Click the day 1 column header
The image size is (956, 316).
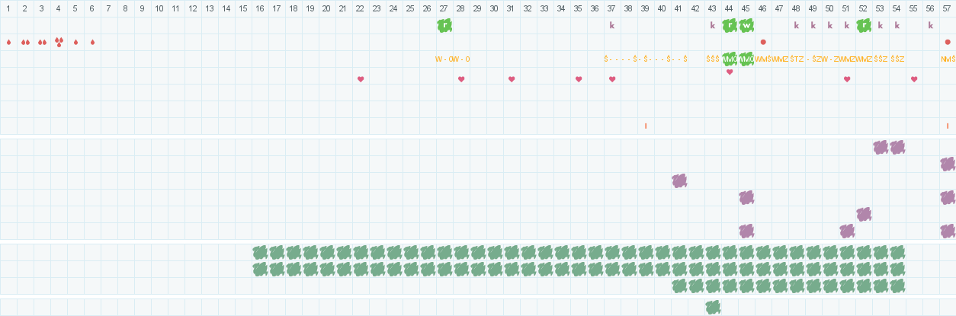(x=8, y=8)
